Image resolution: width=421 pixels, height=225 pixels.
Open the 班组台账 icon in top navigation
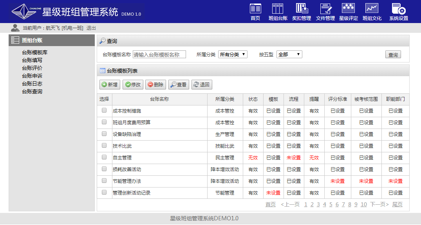pyautogui.click(x=278, y=9)
